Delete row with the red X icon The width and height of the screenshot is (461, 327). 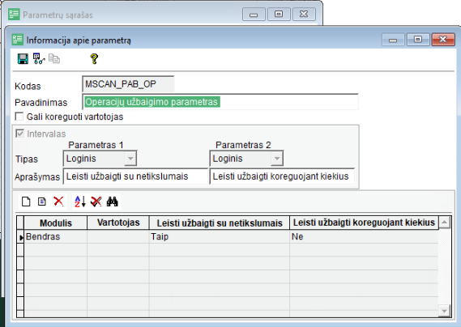point(58,202)
